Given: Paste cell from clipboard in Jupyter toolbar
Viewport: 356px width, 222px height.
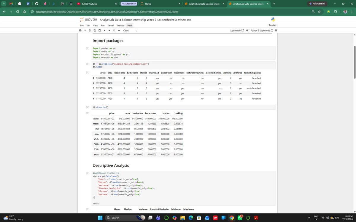Looking at the screenshot, I should click(100, 31).
